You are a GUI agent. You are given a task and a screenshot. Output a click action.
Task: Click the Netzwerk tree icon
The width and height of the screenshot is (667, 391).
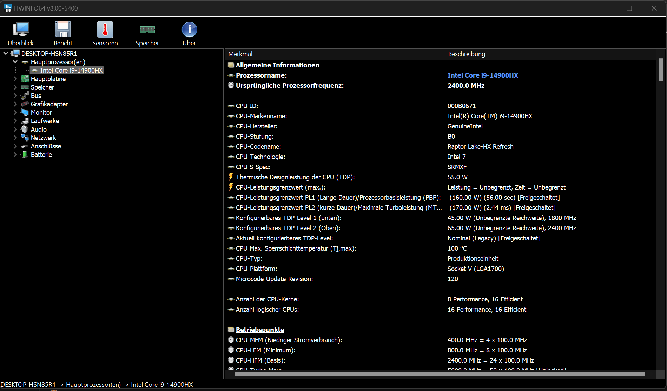tap(25, 138)
